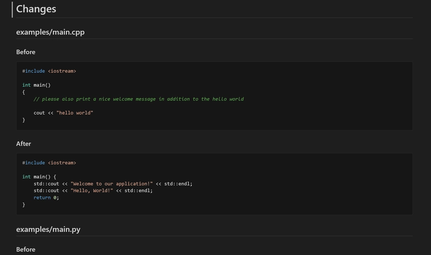Click the 'return 0;' line

[x=46, y=198]
